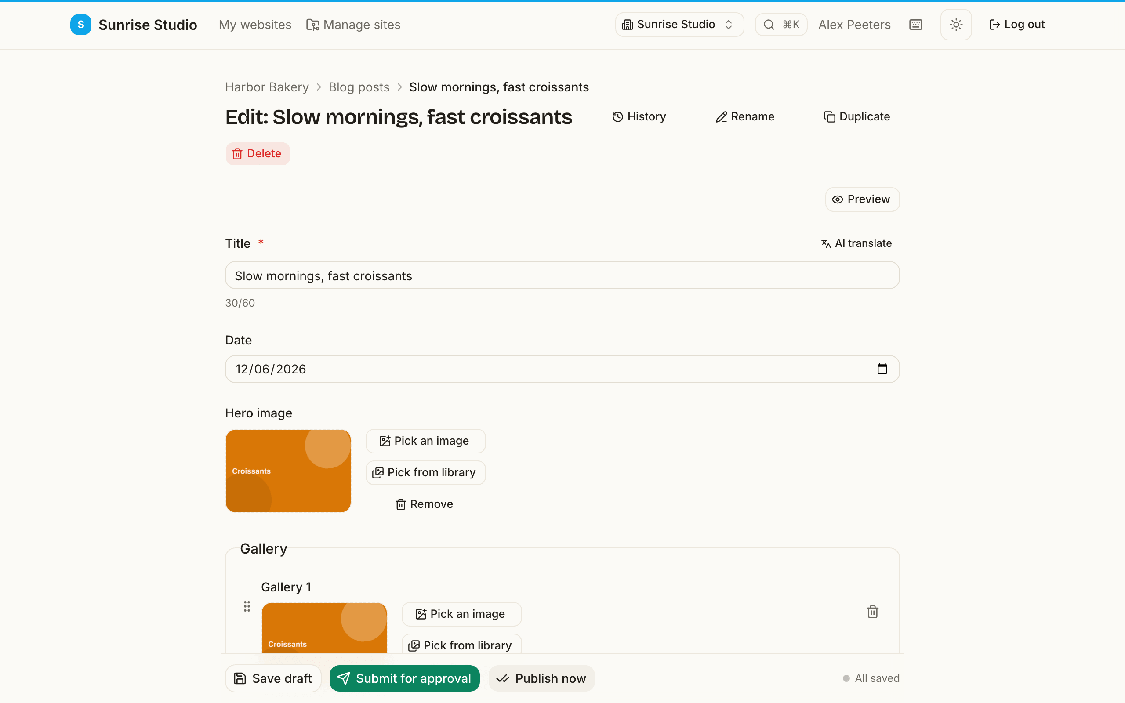Click the All saved status indicator
The width and height of the screenshot is (1125, 703).
tap(871, 678)
